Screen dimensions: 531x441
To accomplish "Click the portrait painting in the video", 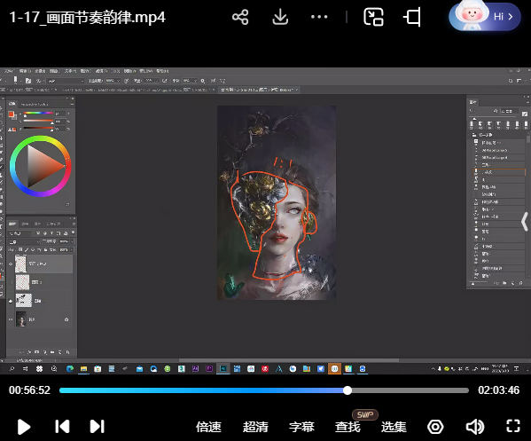I will tap(277, 202).
